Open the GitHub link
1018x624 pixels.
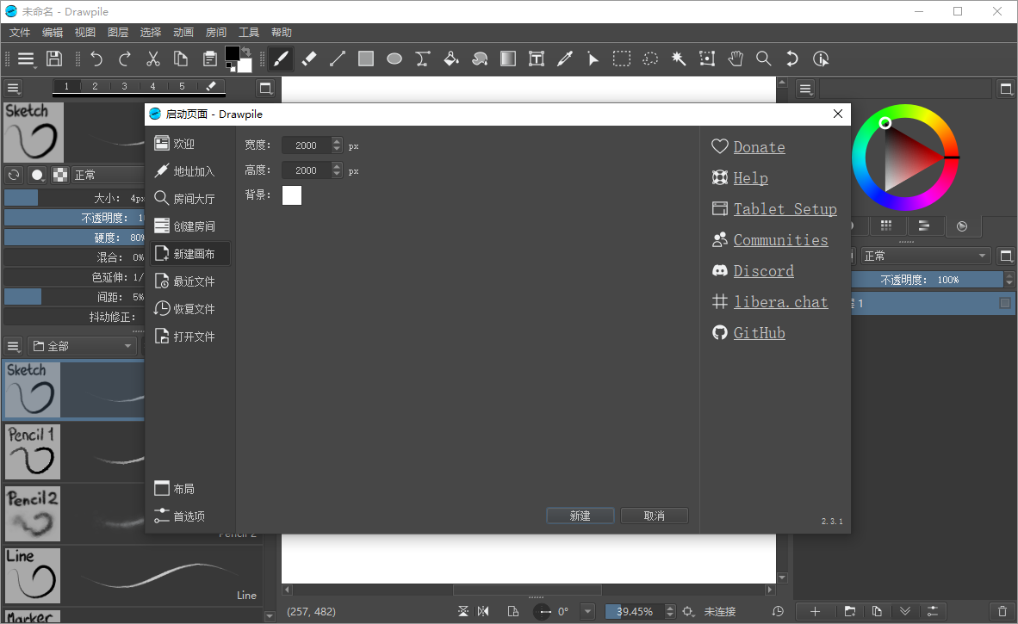coord(759,333)
